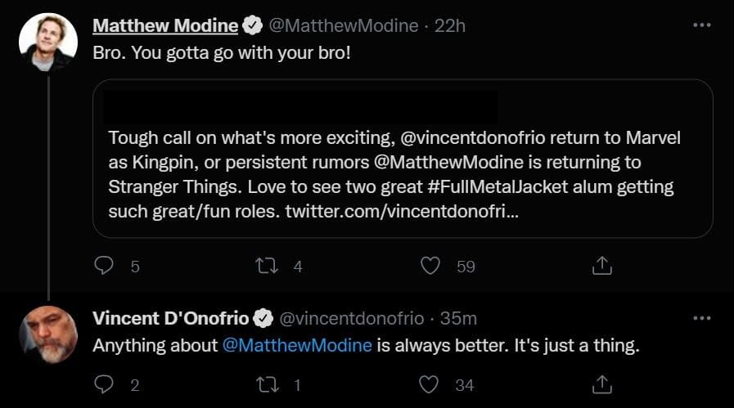Open more options on Matthew Modine's tweet
Screen dimensions: 734x408
[x=701, y=25]
